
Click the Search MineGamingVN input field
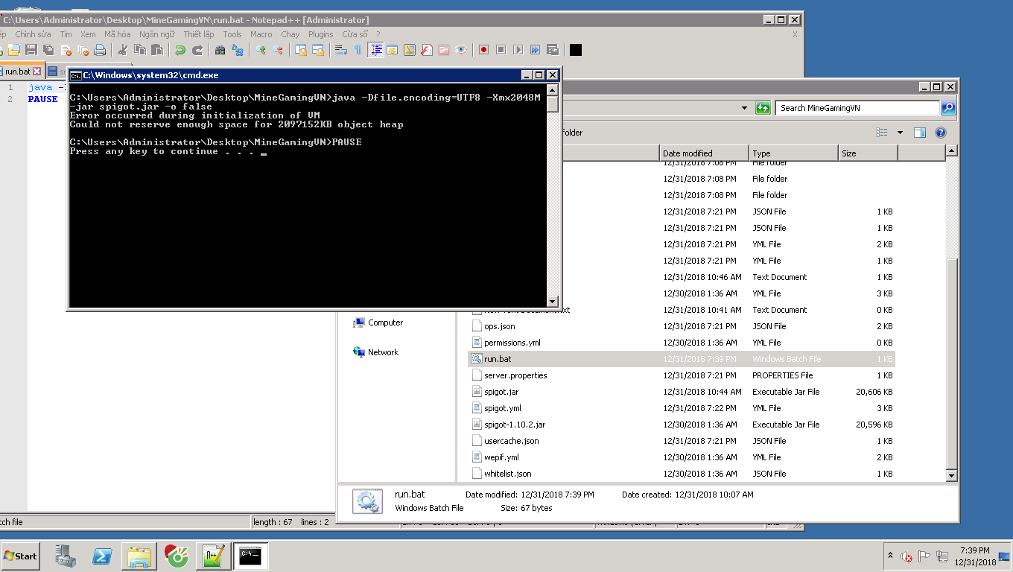[x=857, y=108]
